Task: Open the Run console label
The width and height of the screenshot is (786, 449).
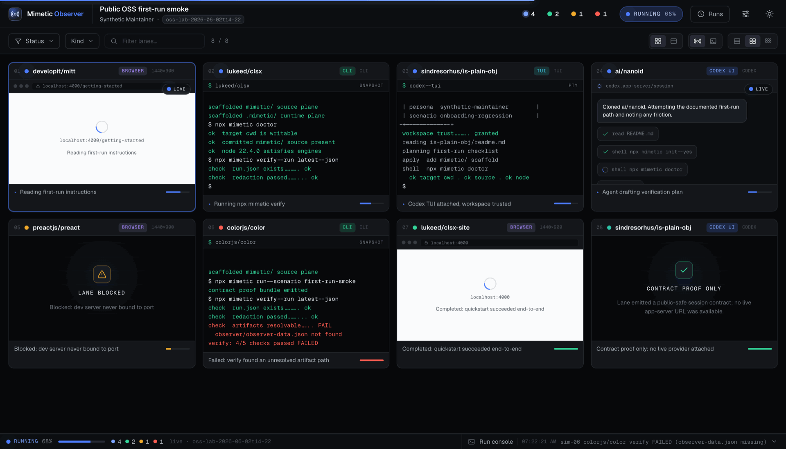Action: (x=496, y=442)
